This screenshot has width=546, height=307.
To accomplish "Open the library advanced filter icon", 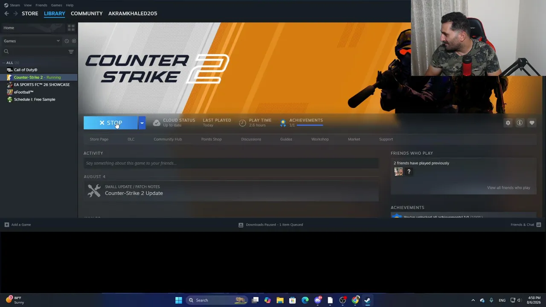I will tap(71, 52).
